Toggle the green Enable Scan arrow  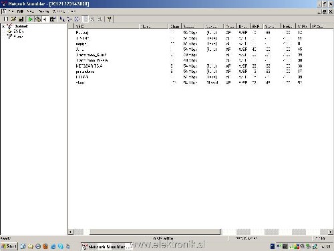pos(31,19)
